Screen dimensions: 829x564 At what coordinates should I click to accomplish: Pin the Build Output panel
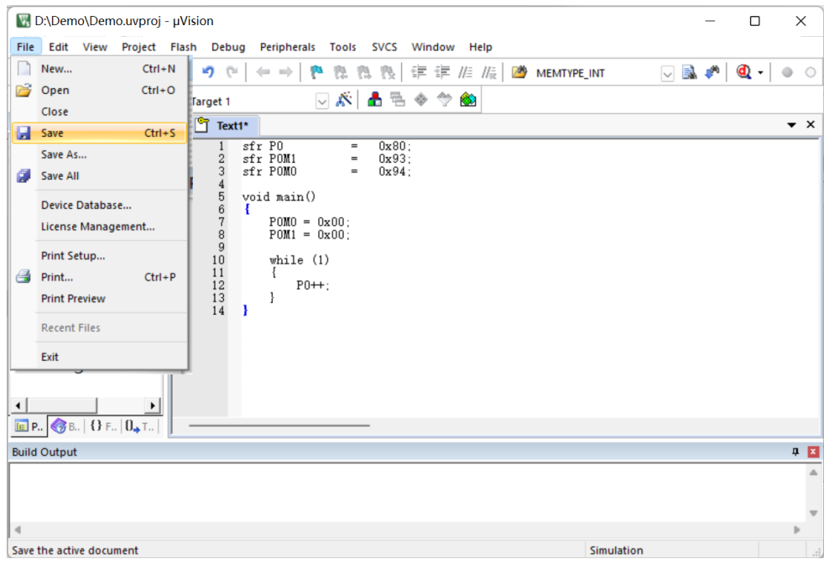pyautogui.click(x=795, y=452)
